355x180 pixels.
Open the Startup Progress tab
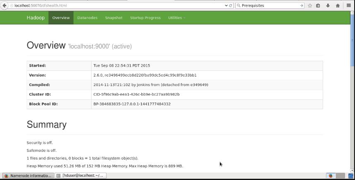(145, 18)
